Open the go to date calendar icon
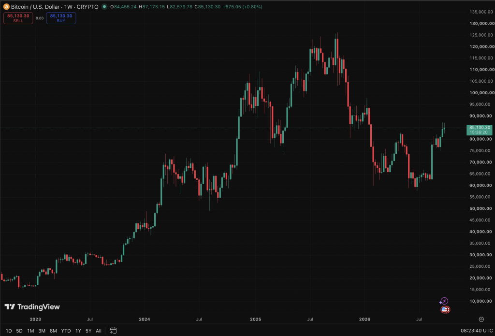The width and height of the screenshot is (495, 336). [x=113, y=331]
